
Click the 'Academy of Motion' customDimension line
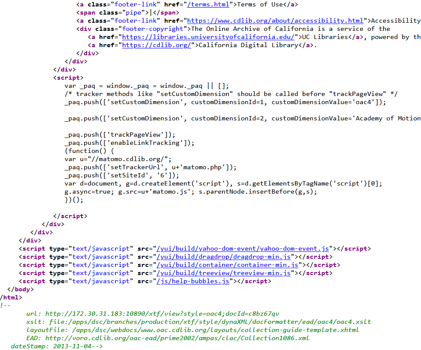(243, 119)
